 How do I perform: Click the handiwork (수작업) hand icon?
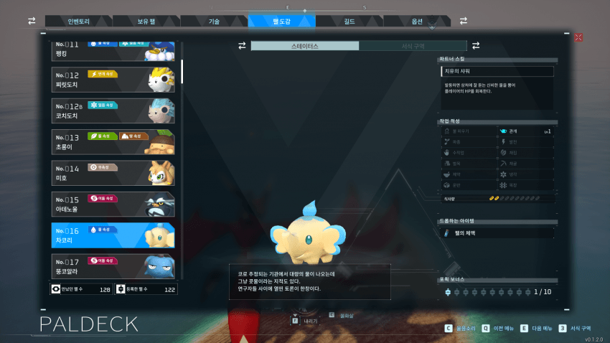[447, 153]
